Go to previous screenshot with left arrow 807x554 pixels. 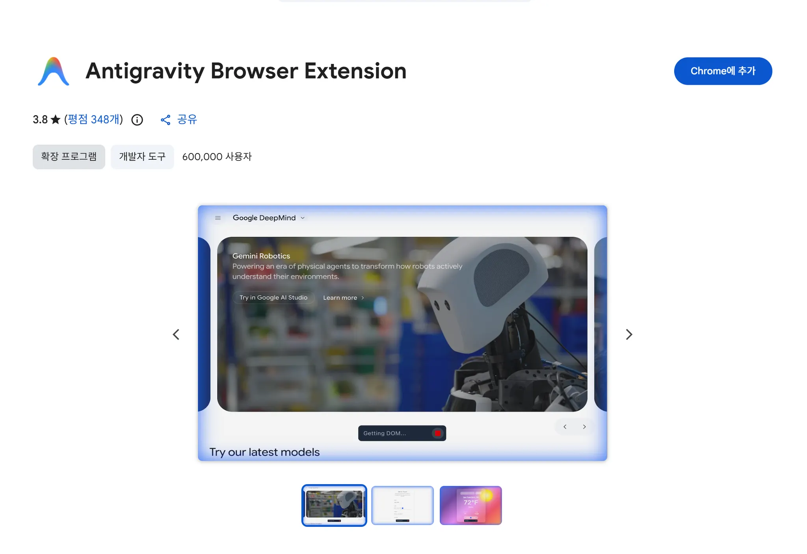[176, 334]
